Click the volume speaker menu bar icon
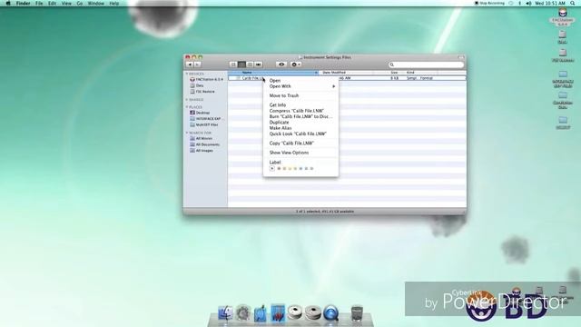 (x=528, y=4)
